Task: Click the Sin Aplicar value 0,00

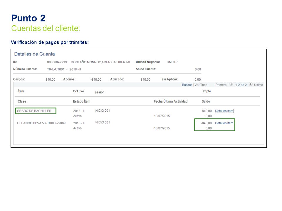Action: [x=198, y=79]
